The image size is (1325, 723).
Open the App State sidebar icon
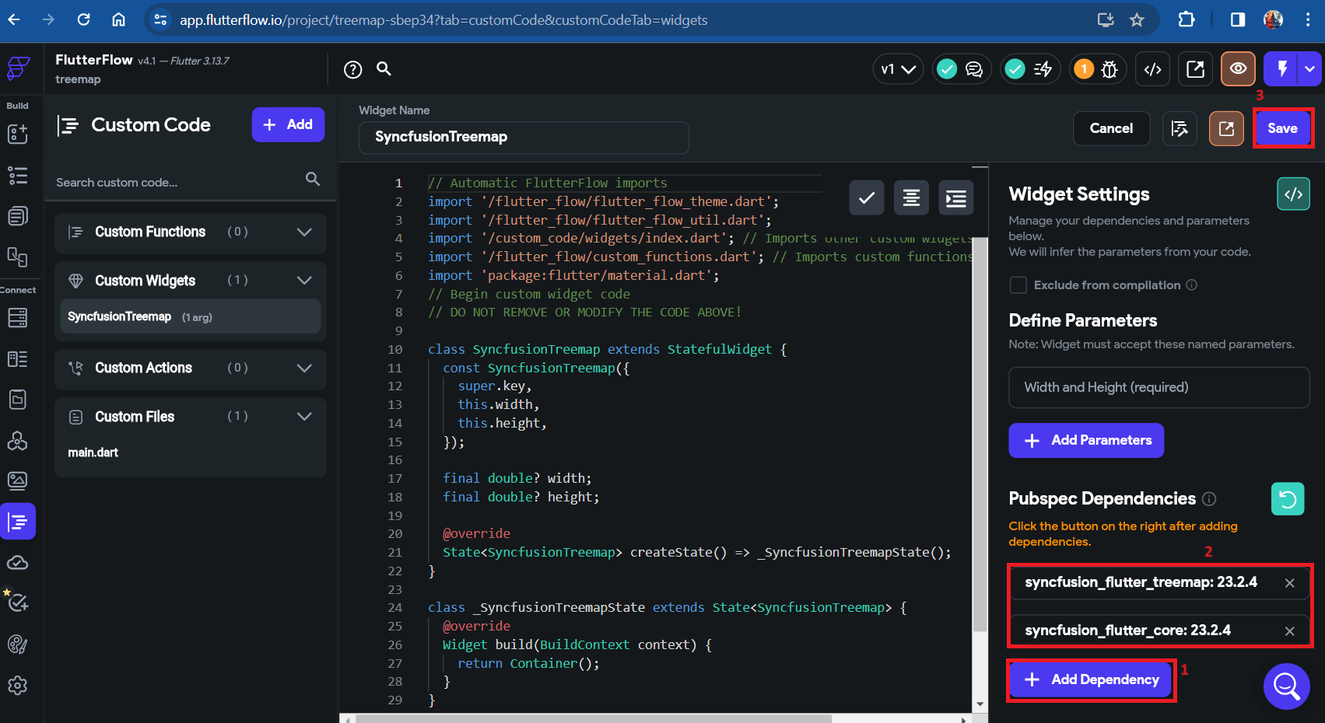point(17,400)
